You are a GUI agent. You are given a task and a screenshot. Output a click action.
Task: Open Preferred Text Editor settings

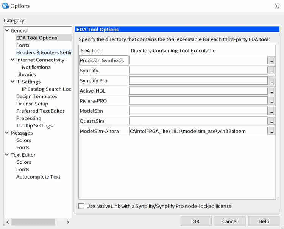point(40,111)
